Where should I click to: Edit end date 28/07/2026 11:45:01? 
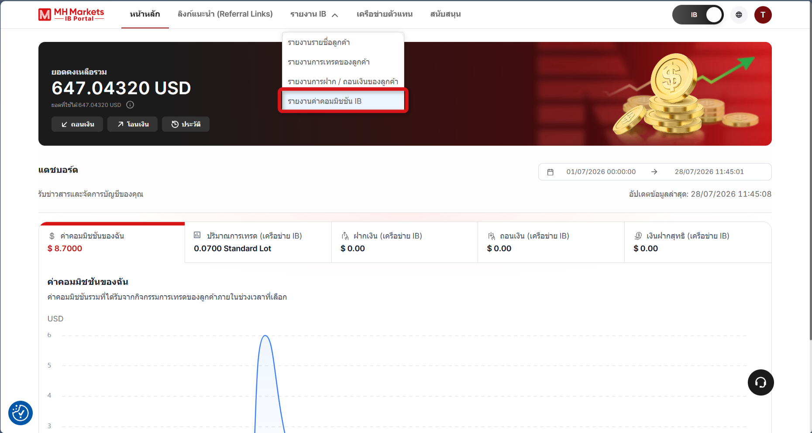pyautogui.click(x=709, y=172)
